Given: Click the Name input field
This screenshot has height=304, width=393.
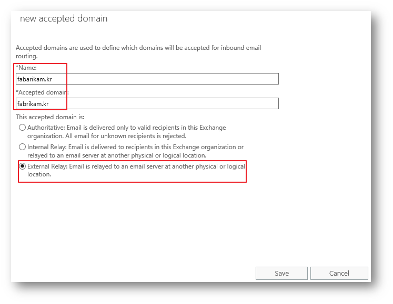Looking at the screenshot, I should point(147,79).
